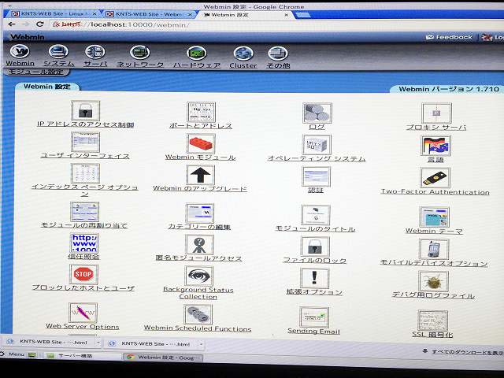Viewport: 504px width, 378px height.
Task: Open the exclamation 拡張オプション icon
Action: tap(314, 278)
